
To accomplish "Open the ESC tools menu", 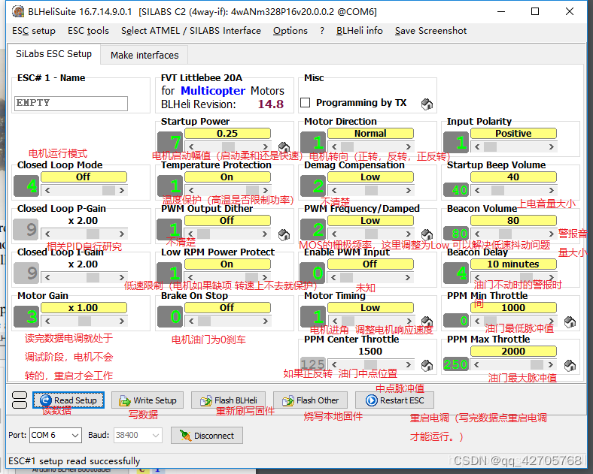I will click(x=88, y=31).
